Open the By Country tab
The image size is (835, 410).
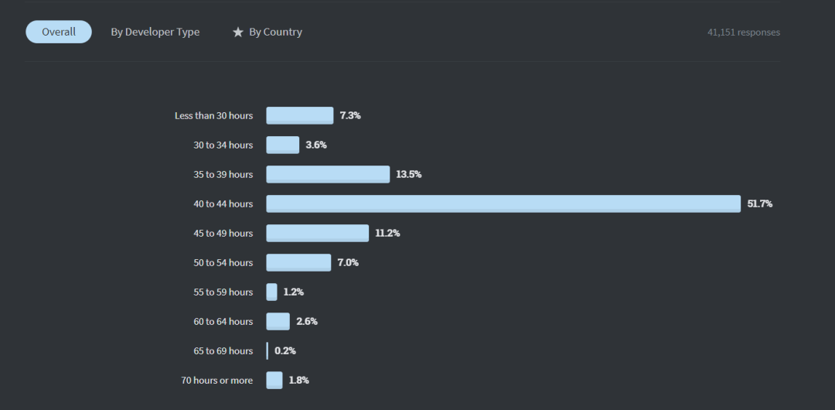point(275,32)
